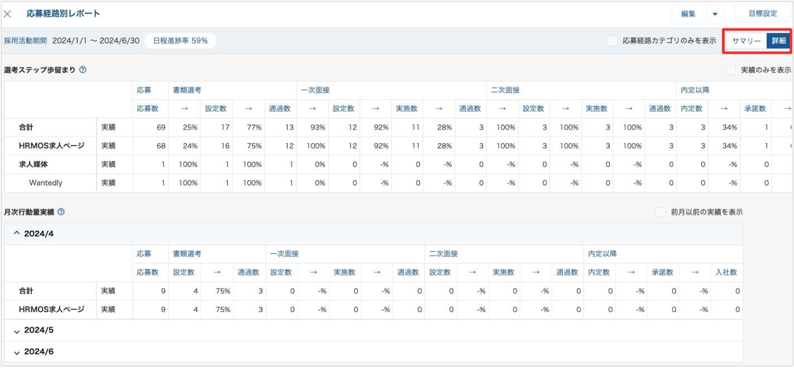This screenshot has width=794, height=368.
Task: Toggle 前月以前の実績を表示 checkbox
Action: [661, 212]
